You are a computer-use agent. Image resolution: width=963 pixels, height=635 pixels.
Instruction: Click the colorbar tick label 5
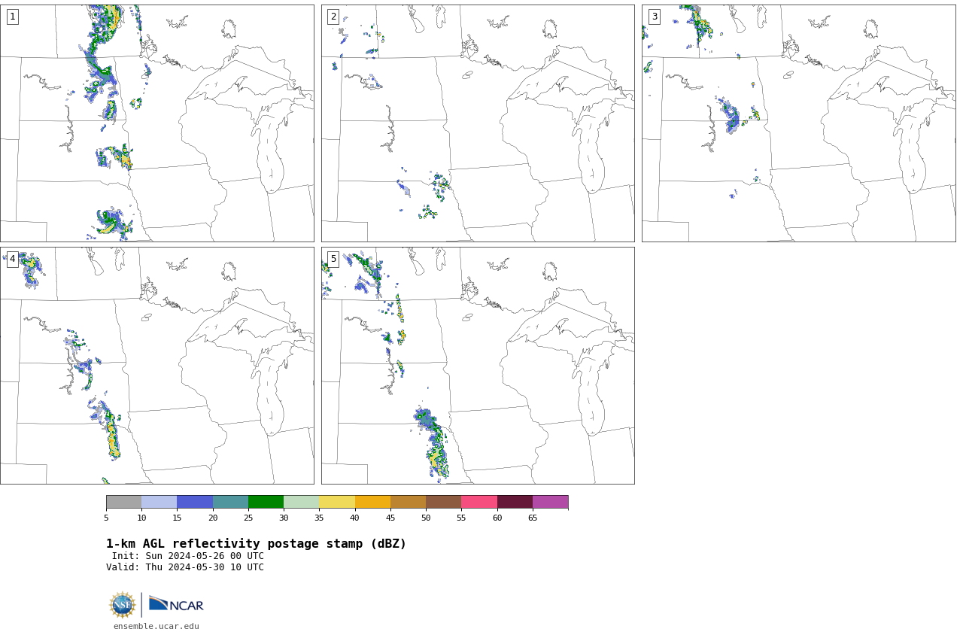point(106,518)
